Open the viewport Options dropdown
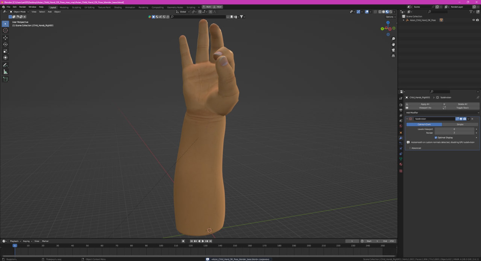This screenshot has height=261, width=481. click(391, 17)
